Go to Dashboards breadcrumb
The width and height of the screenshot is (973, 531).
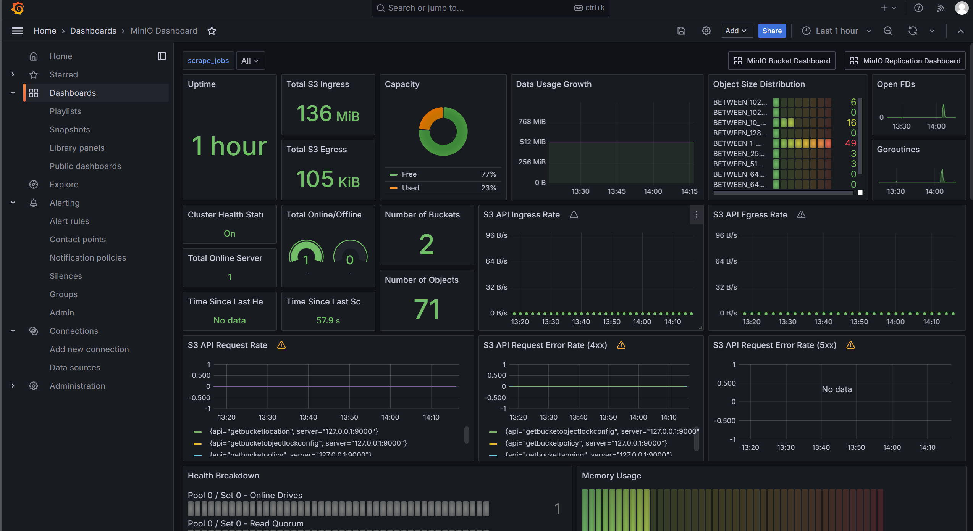93,31
